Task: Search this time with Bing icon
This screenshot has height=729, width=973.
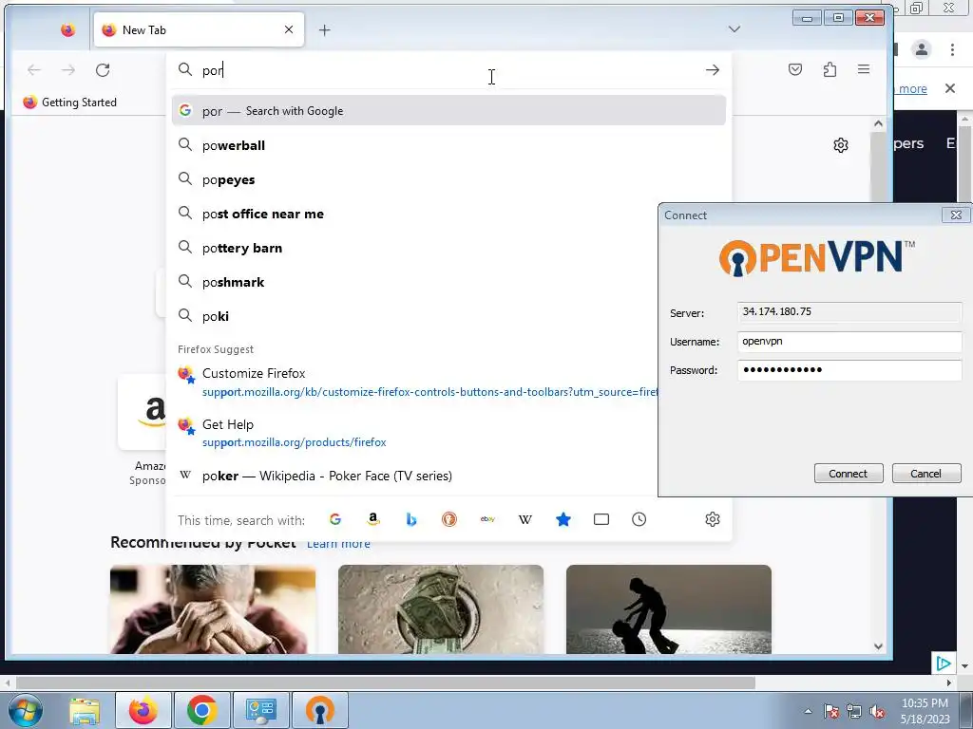Action: (410, 519)
